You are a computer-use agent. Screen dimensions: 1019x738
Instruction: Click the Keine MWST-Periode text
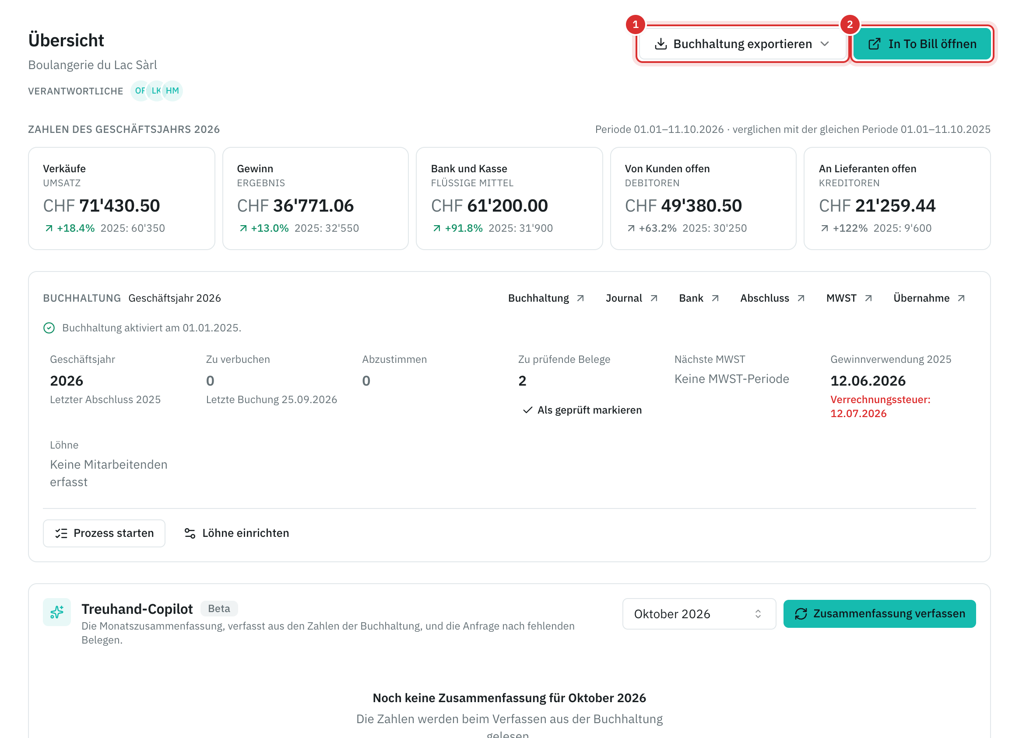731,379
